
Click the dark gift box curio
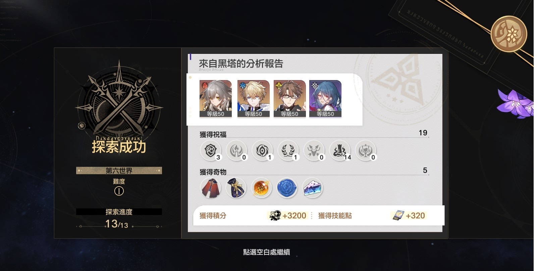(236, 188)
